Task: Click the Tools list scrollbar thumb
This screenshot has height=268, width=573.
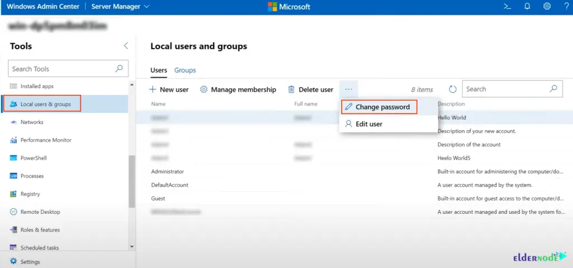Action: click(x=132, y=181)
